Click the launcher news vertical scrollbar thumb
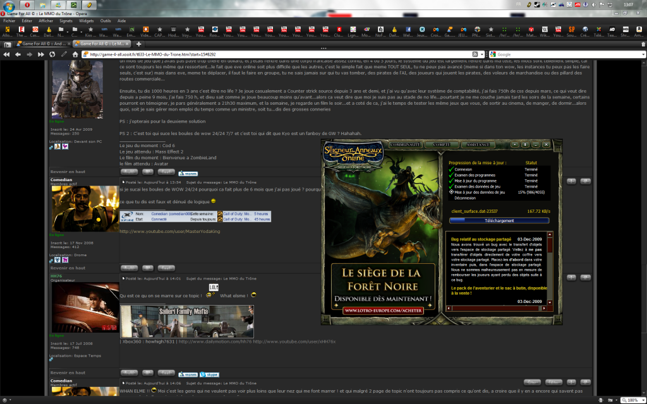 click(550, 245)
